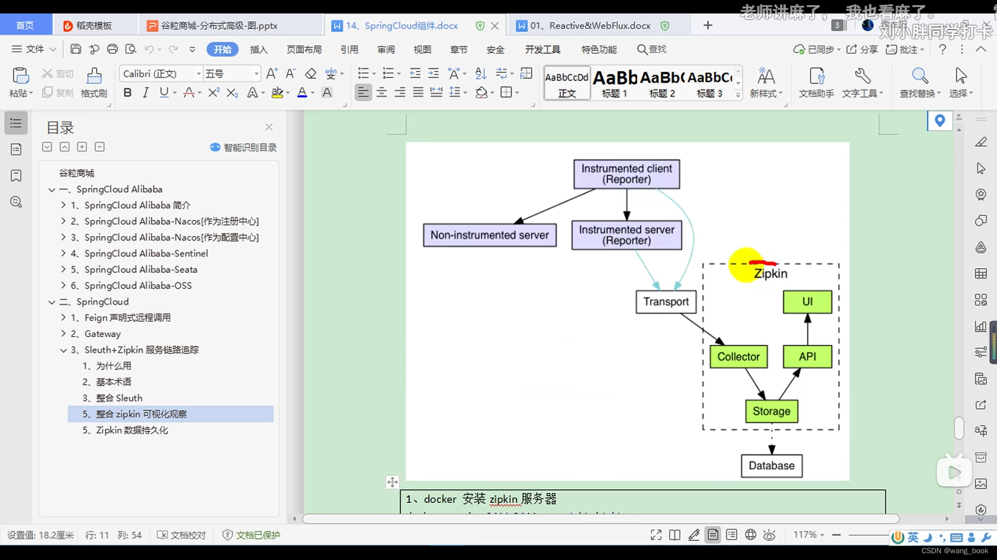Click the Increase indent icon
Image resolution: width=997 pixels, height=560 pixels.
click(433, 74)
